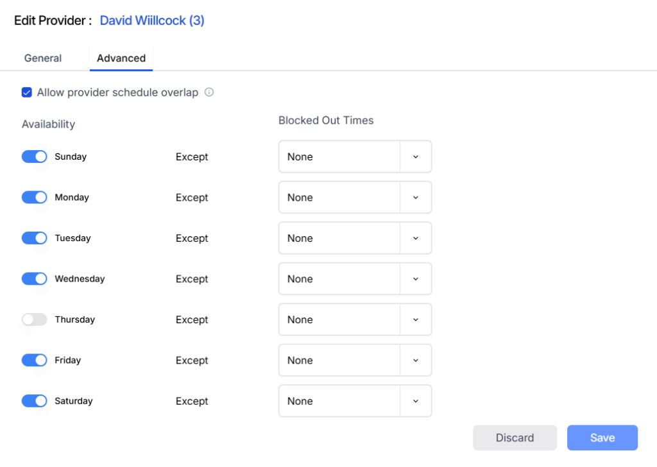Uncheck Allow provider schedule overlap checkbox

27,92
